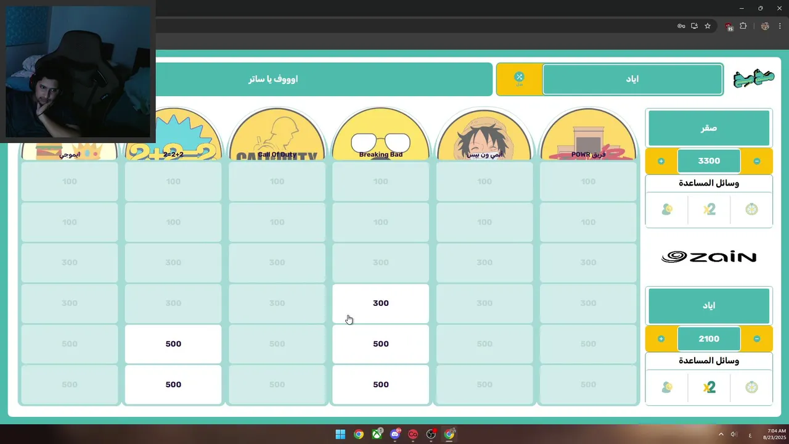Switch the keyboard language indicator

click(750, 435)
